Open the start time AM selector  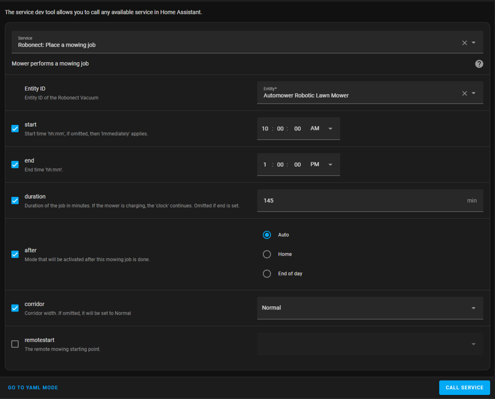(321, 129)
